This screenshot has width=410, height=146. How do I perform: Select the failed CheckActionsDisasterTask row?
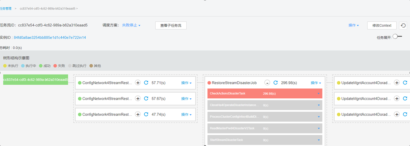pyautogui.click(x=265, y=93)
